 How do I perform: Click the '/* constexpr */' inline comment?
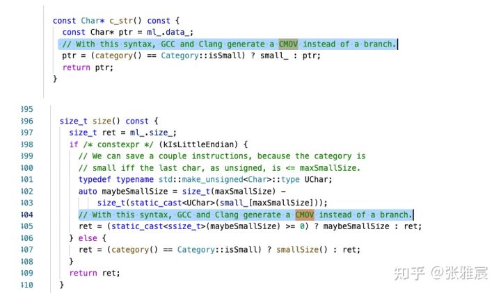[114, 144]
